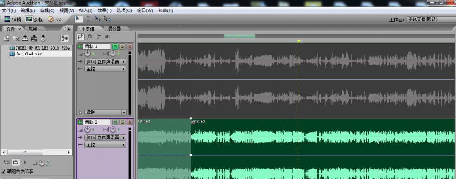Viewport: 456px width, 179px height.
Task: Choose the Scrub tool with speaker cursor
Action: click(x=108, y=19)
